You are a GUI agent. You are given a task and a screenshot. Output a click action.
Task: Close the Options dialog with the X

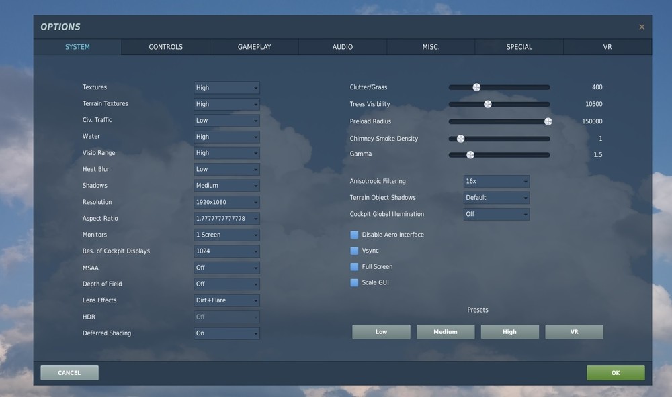point(642,27)
